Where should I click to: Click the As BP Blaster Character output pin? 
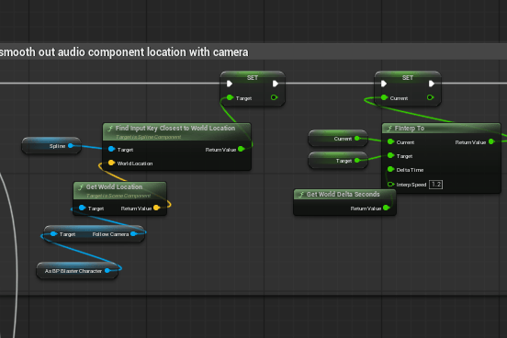107,270
